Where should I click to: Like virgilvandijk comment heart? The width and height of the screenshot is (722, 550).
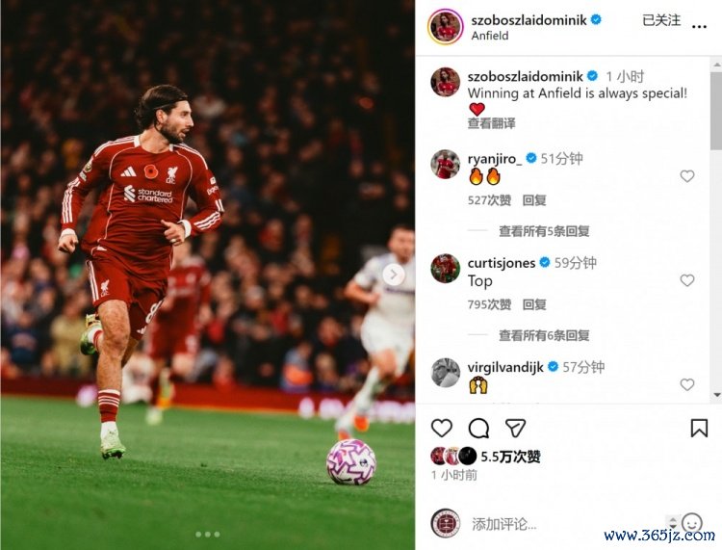[x=687, y=384]
